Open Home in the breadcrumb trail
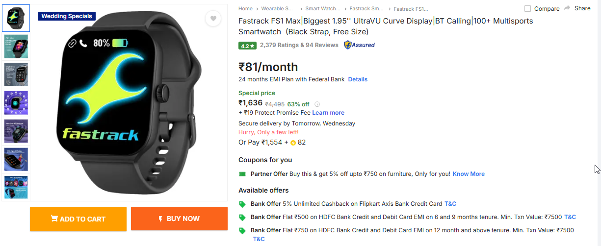 [x=245, y=9]
